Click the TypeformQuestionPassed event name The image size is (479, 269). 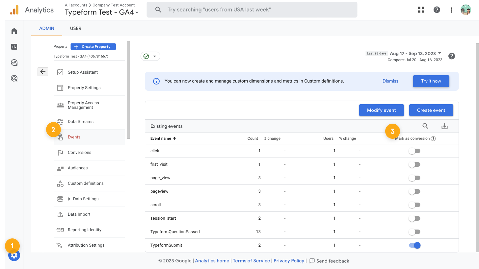tap(175, 232)
